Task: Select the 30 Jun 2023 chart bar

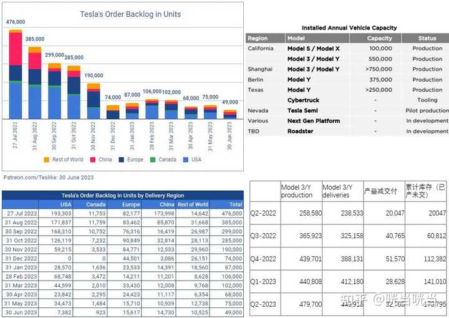Action: [230, 115]
